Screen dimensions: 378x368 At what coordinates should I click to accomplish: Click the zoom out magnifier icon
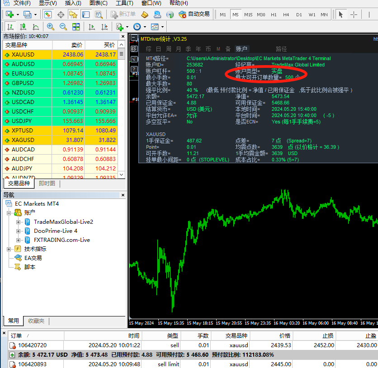[x=63, y=27]
